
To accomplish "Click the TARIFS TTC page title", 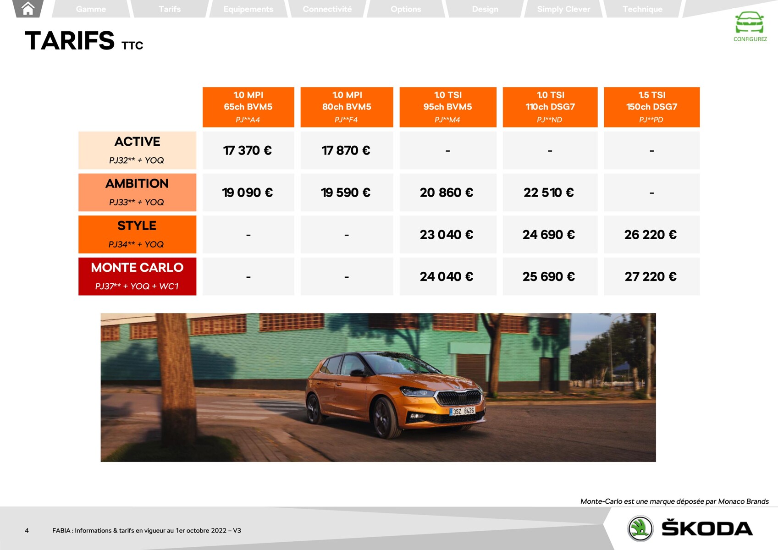I will pos(84,41).
